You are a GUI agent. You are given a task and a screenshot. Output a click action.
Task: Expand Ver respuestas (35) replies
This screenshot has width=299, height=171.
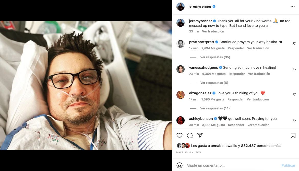click(215, 57)
